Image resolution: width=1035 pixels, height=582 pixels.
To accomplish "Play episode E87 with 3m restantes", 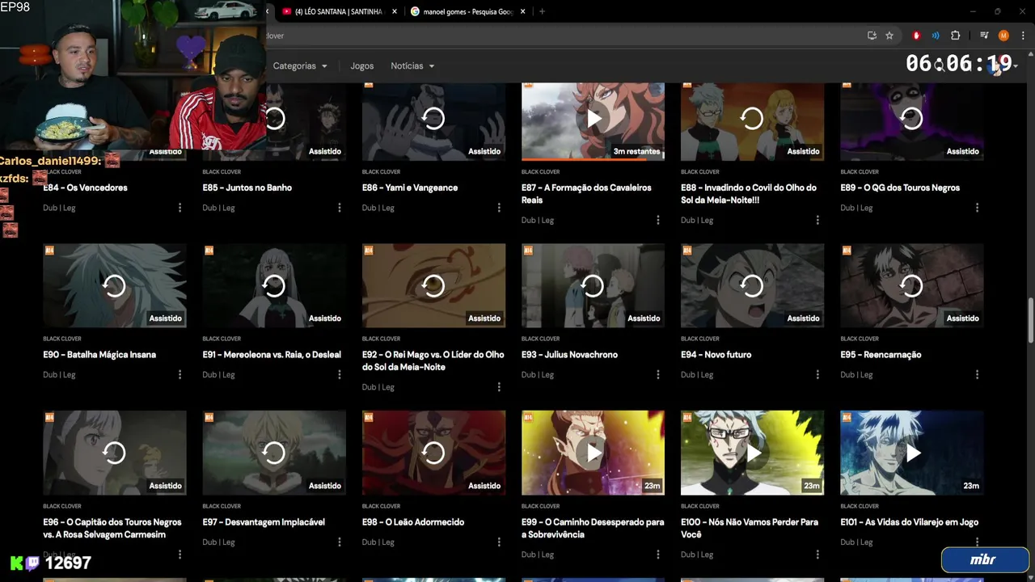I will [x=593, y=119].
